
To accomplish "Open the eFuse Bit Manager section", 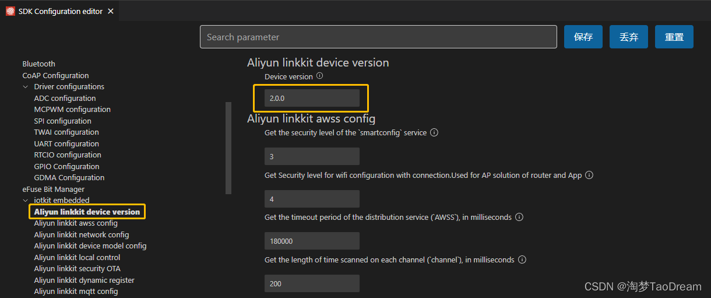I will click(54, 189).
